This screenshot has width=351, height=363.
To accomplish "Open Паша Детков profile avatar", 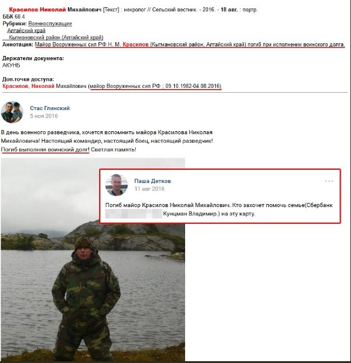I will click(117, 185).
